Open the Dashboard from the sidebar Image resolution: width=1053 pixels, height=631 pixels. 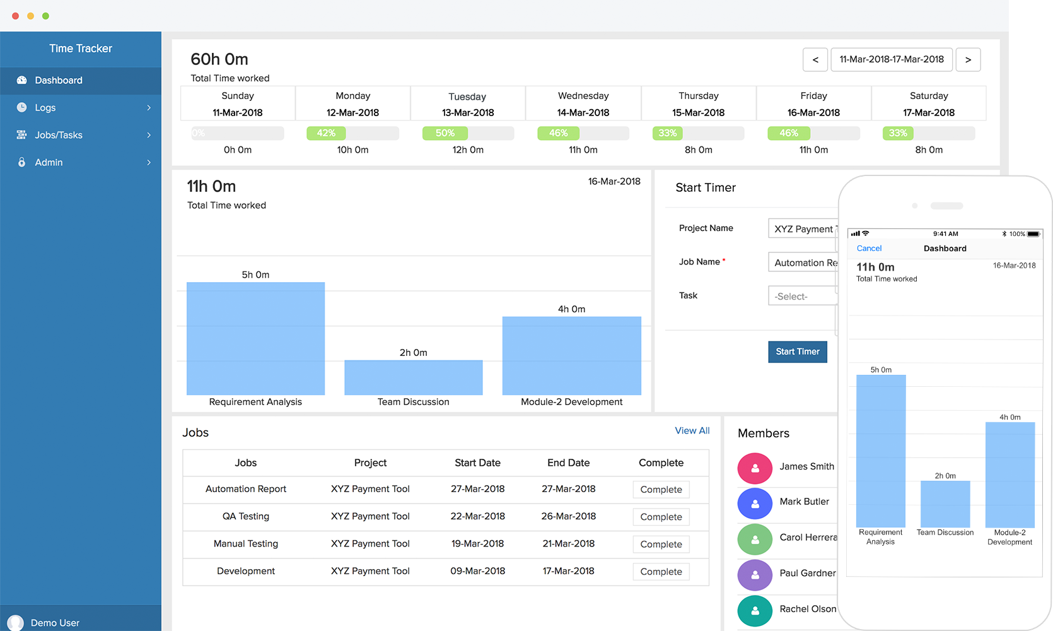[x=59, y=80]
